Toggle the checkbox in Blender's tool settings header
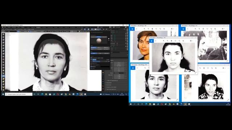Image resolution: width=232 pixels, height=130 pixels. [x=80, y=31]
